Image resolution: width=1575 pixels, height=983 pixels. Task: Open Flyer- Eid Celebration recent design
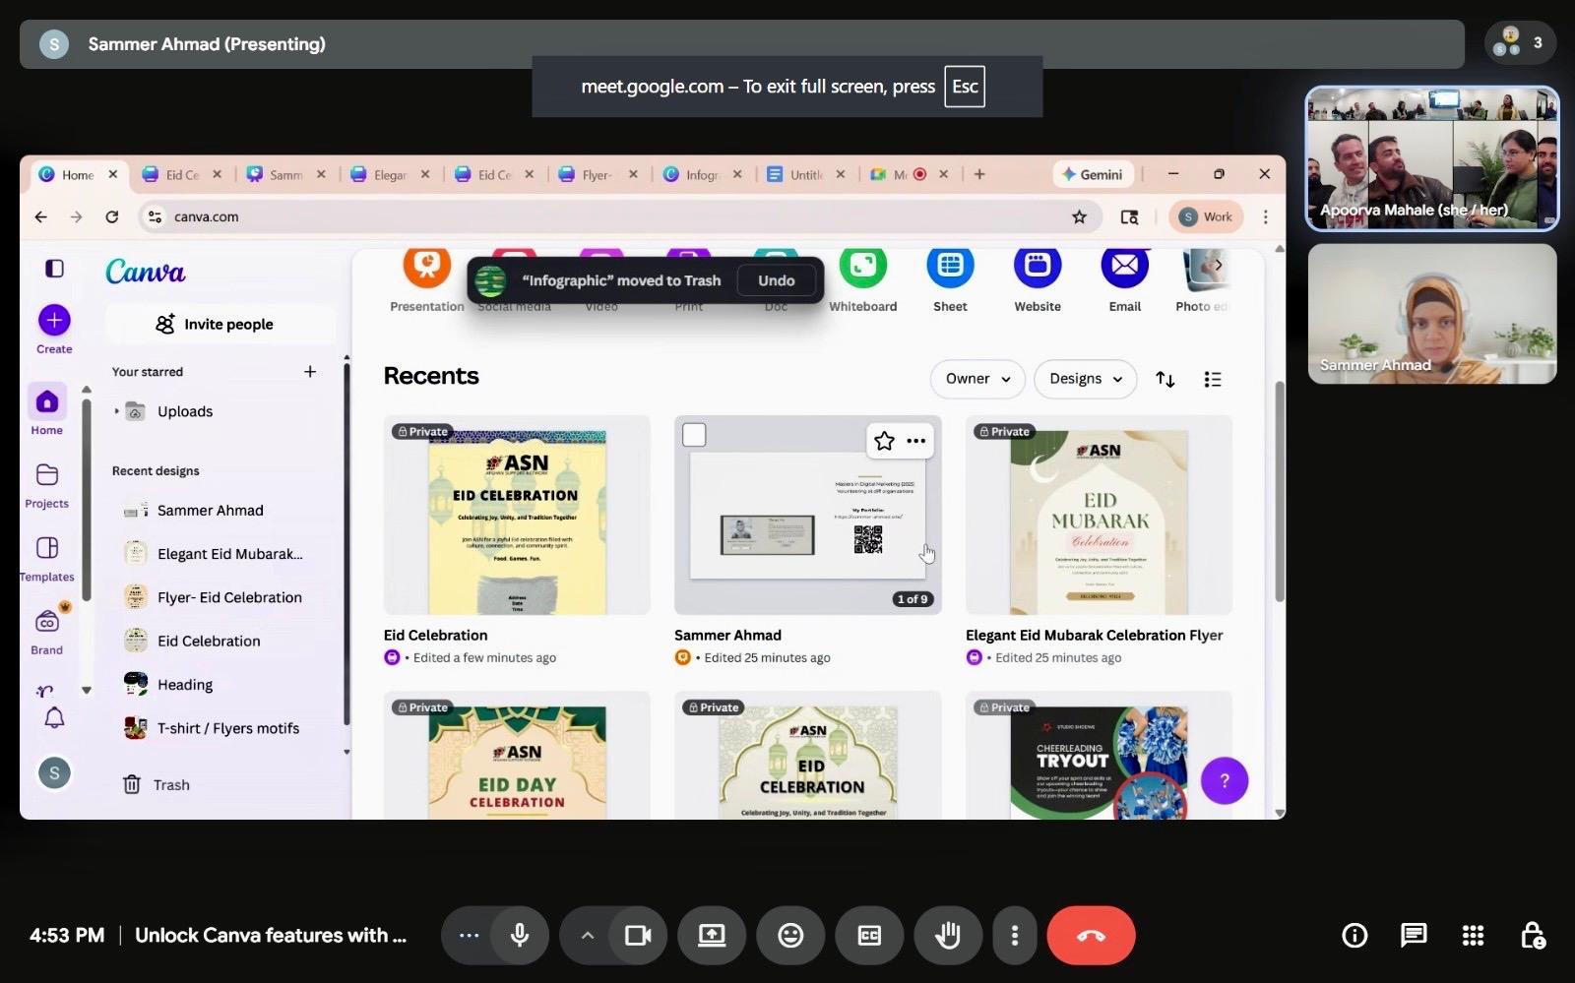point(214,597)
